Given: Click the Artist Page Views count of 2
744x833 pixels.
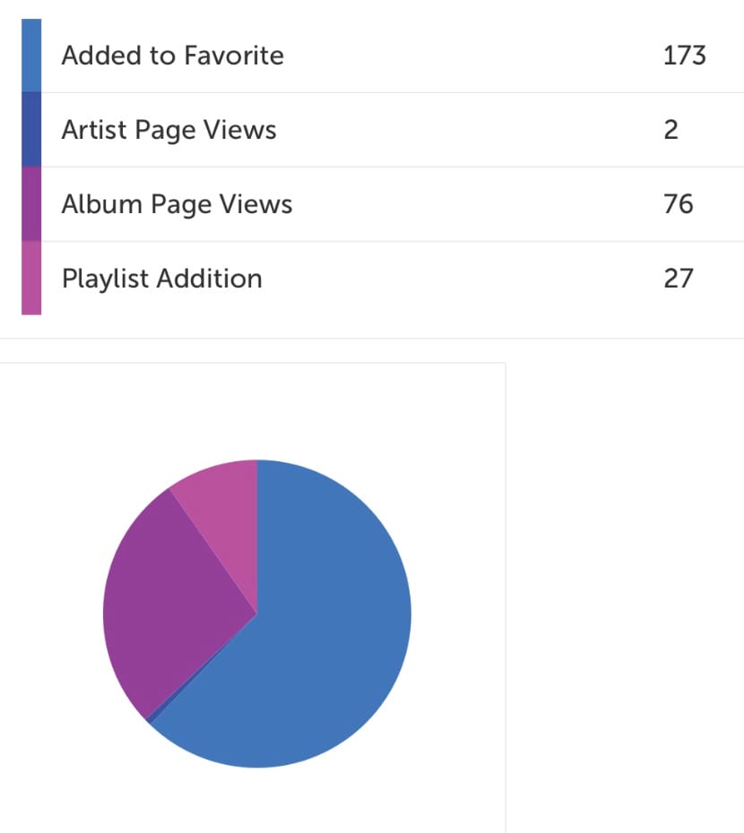Looking at the screenshot, I should point(671,130).
